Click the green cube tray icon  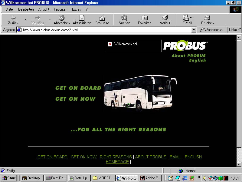tap(221, 178)
